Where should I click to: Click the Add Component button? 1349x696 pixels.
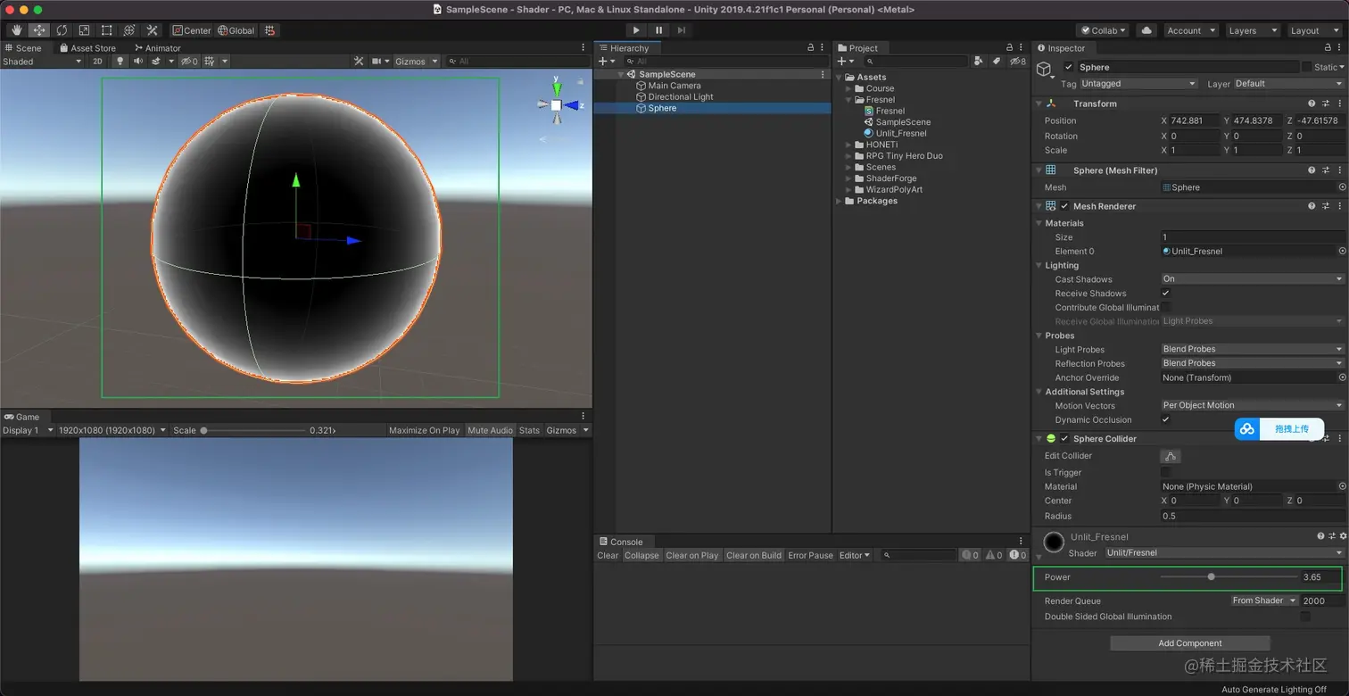pyautogui.click(x=1189, y=643)
